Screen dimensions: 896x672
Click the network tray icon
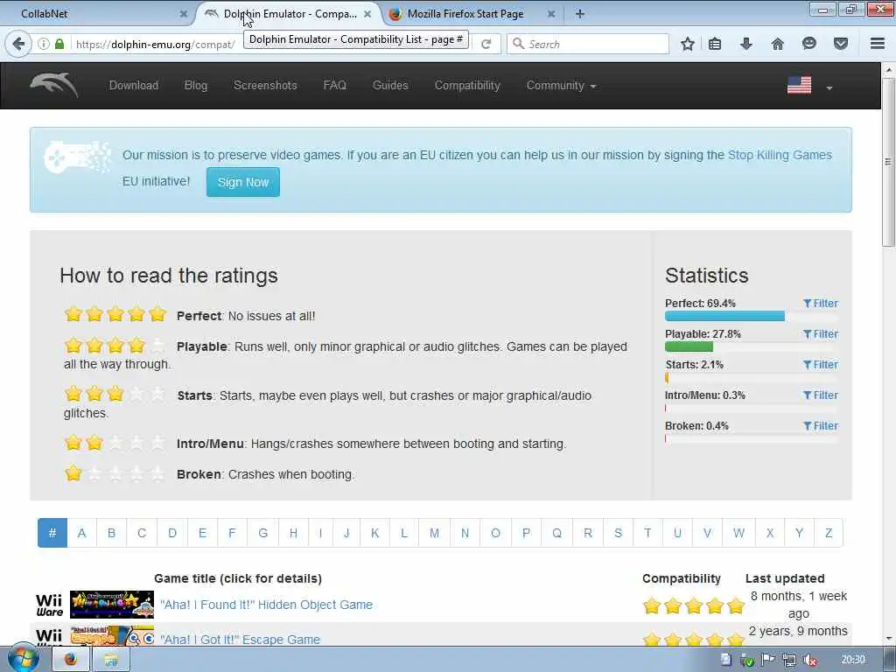[789, 660]
